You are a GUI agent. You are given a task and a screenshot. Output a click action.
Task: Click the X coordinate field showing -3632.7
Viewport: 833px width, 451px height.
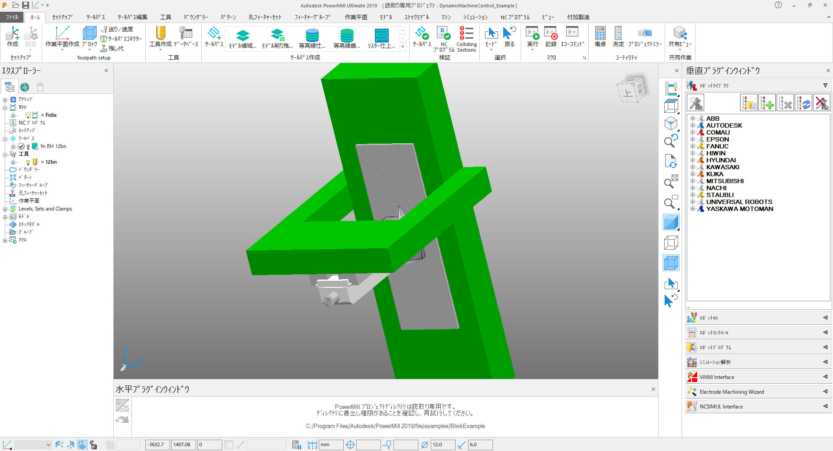coord(157,444)
